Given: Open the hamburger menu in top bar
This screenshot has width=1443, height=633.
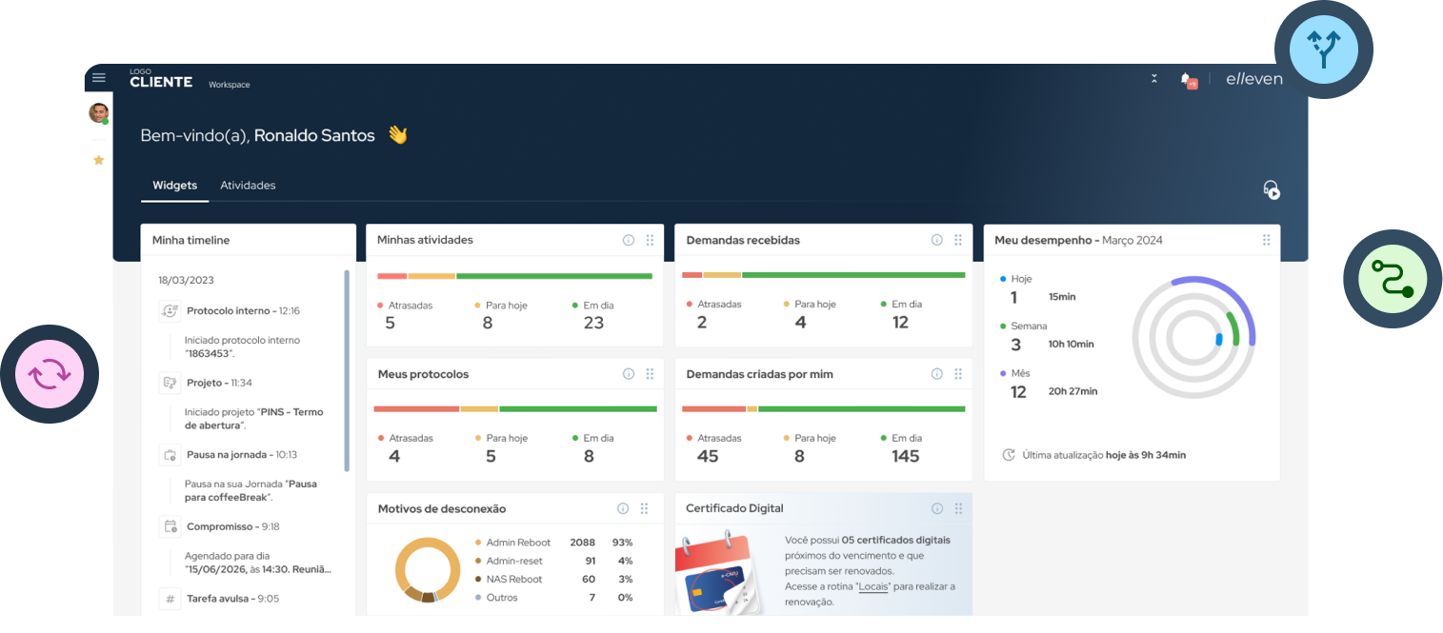Looking at the screenshot, I should pos(98,78).
